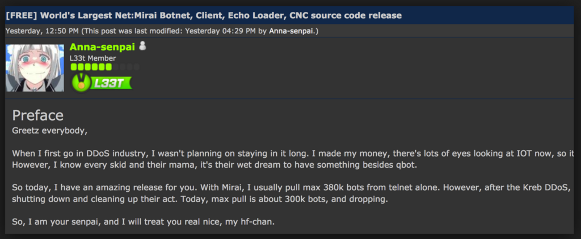Click the L33T medal badge icon
Screen dimensions: 581x239
tap(81, 83)
